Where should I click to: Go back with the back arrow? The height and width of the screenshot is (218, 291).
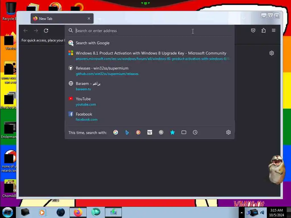tap(26, 31)
